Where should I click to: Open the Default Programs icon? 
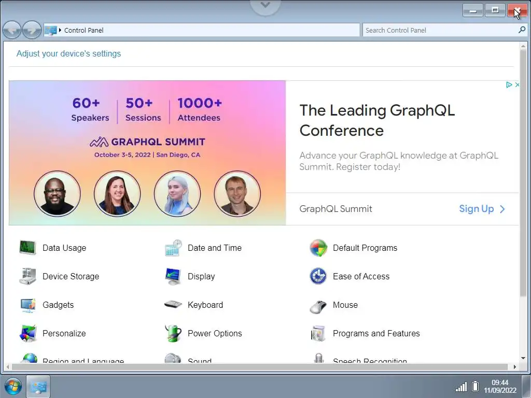318,248
